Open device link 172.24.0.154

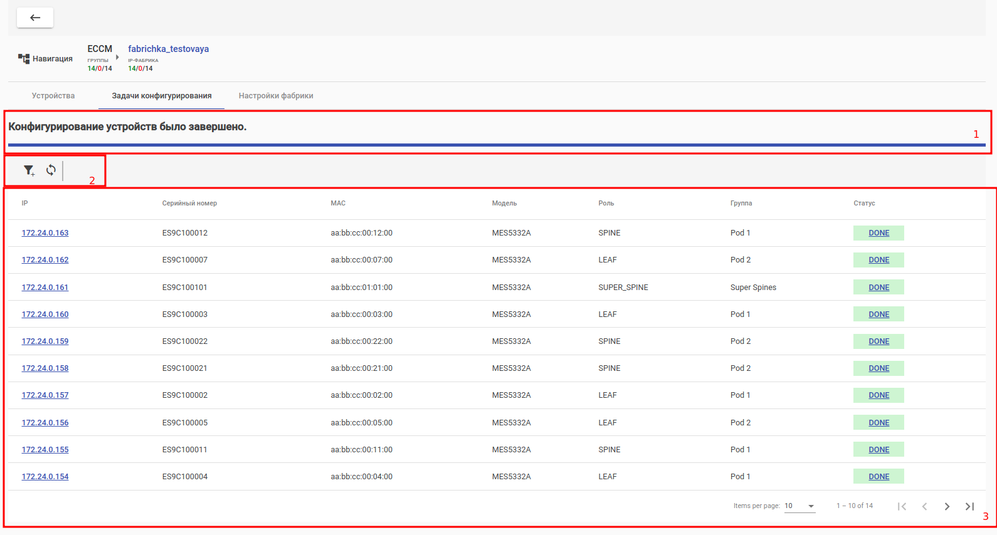45,477
